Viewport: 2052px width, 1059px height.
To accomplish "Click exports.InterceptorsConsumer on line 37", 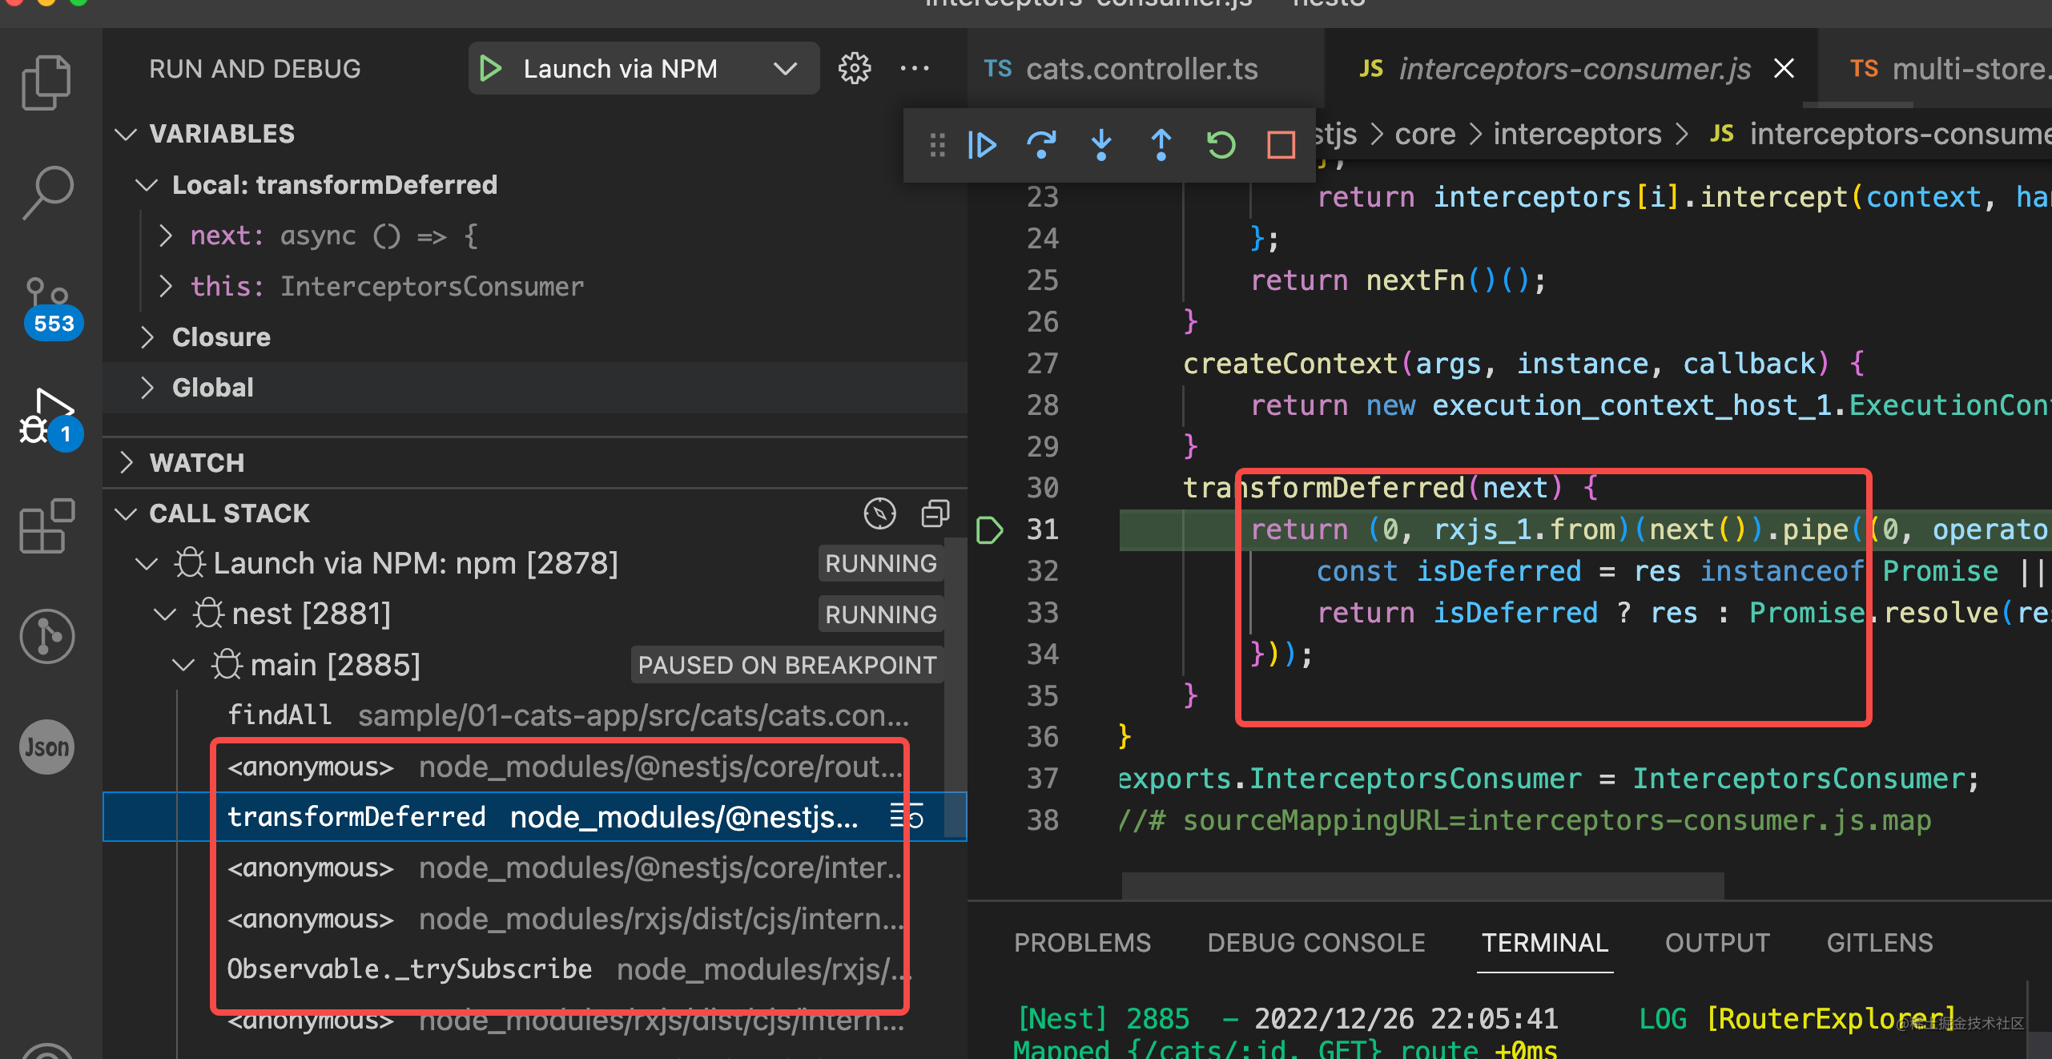I will [1350, 778].
